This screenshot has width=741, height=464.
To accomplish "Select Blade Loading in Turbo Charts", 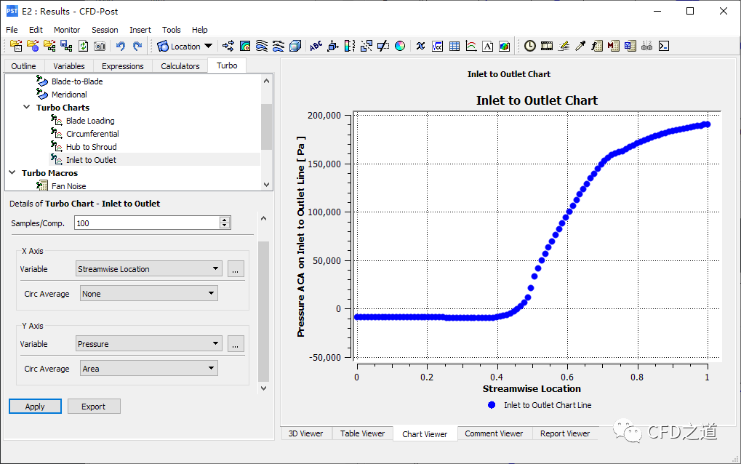I will point(90,121).
